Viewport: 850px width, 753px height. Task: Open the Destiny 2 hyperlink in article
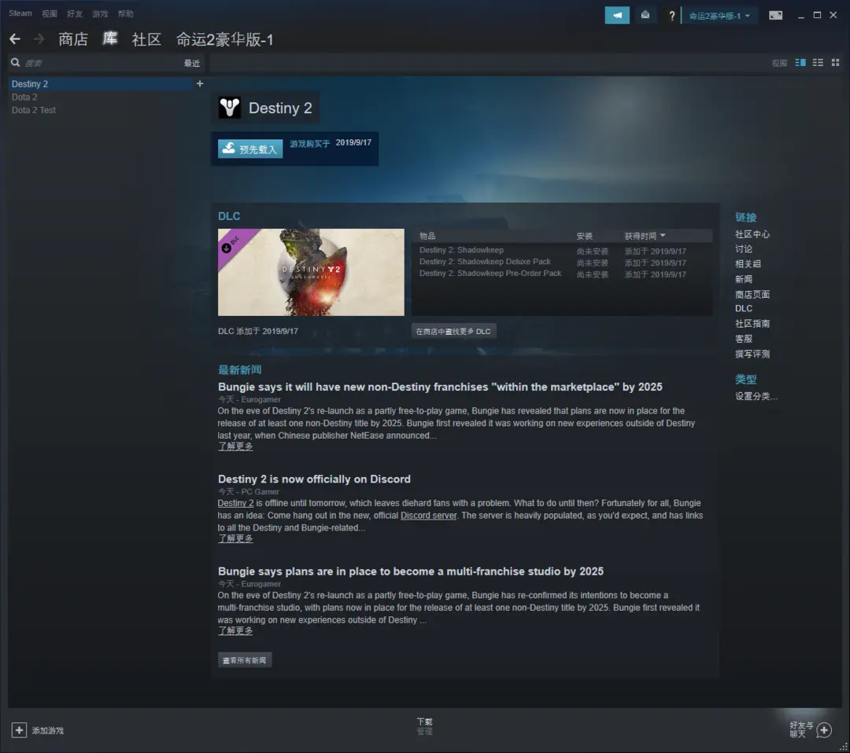point(235,503)
